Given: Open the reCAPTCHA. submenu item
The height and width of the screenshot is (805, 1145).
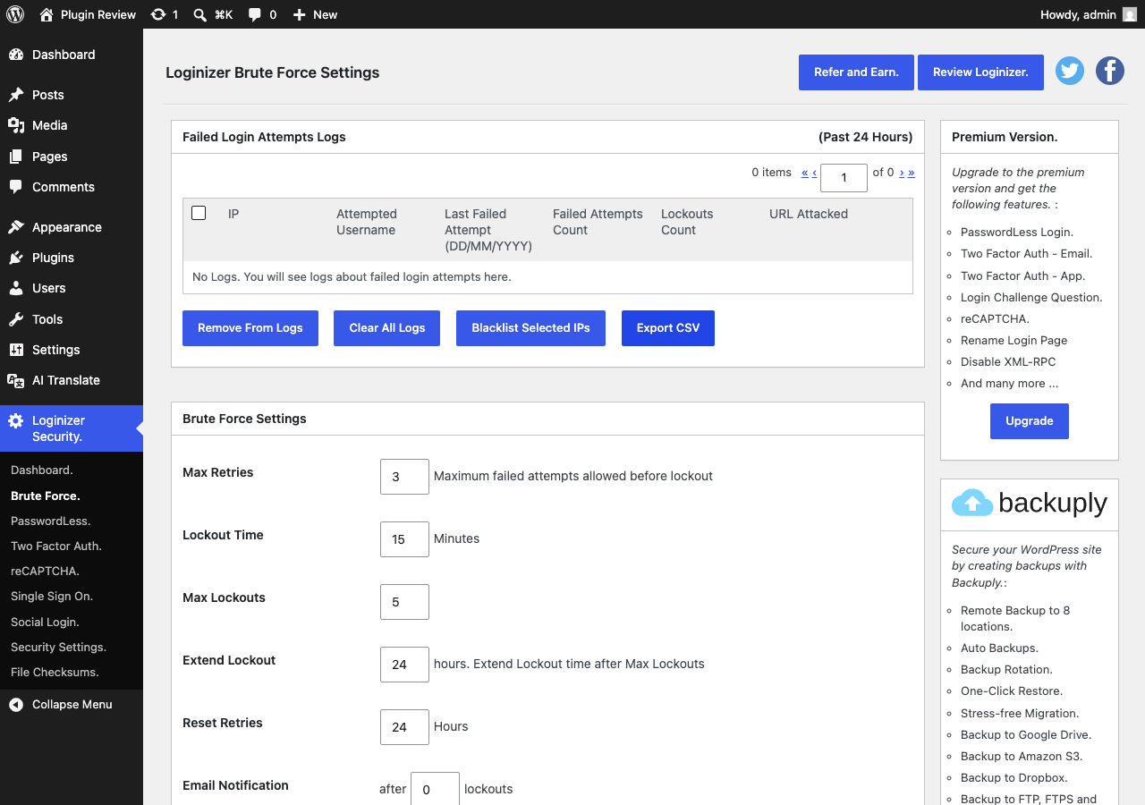Looking at the screenshot, I should pos(72,571).
